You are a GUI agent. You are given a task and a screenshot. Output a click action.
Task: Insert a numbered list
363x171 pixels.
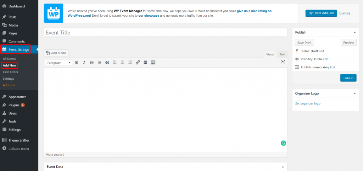tap(100, 62)
